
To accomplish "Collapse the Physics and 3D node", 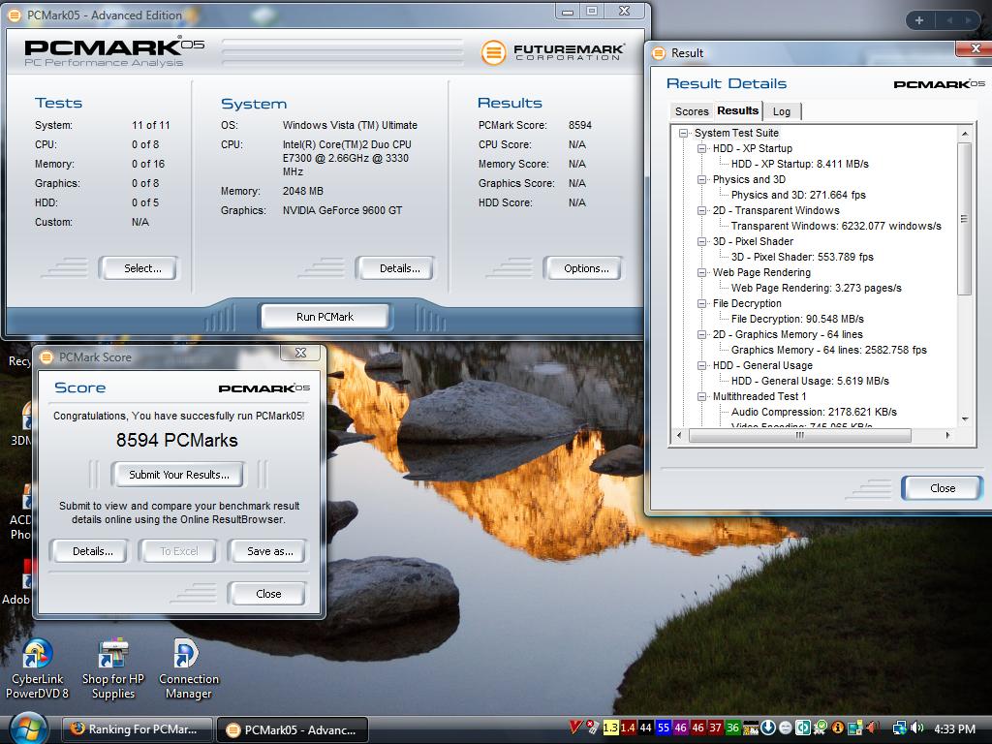I will click(x=701, y=179).
